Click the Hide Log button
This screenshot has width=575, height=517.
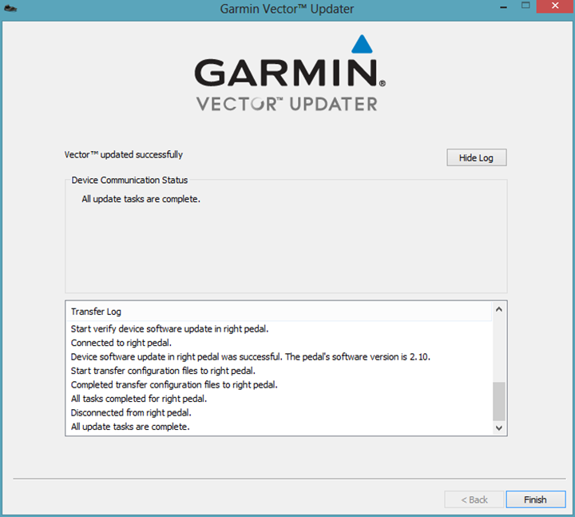[476, 157]
